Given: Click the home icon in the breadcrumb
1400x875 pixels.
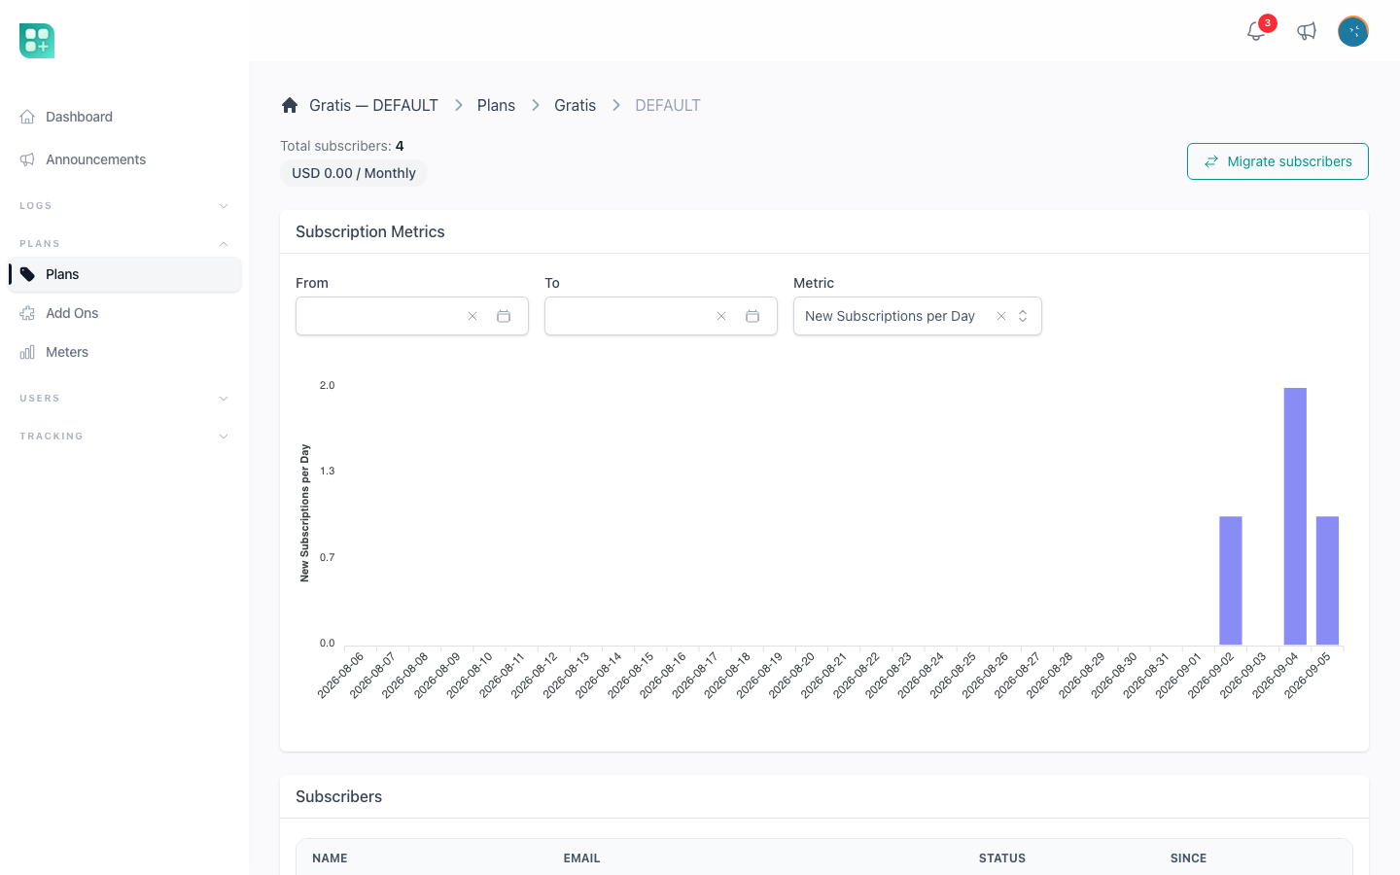Looking at the screenshot, I should tap(290, 105).
